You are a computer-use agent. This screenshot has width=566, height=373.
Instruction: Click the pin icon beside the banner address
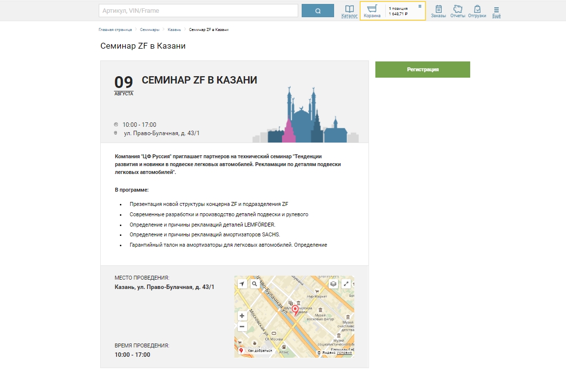(115, 133)
